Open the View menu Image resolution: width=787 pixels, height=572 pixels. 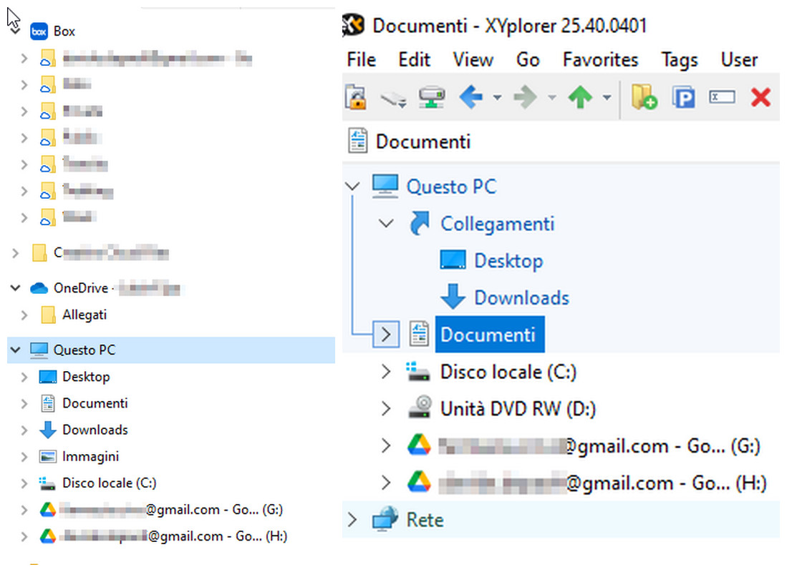pyautogui.click(x=473, y=59)
